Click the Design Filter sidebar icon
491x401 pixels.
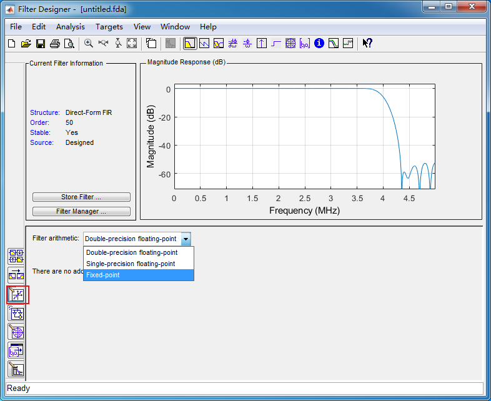click(x=16, y=370)
